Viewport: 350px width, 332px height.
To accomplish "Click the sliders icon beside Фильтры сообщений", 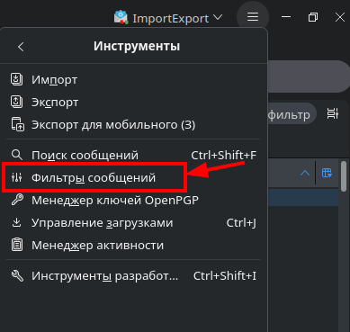I will tap(16, 177).
